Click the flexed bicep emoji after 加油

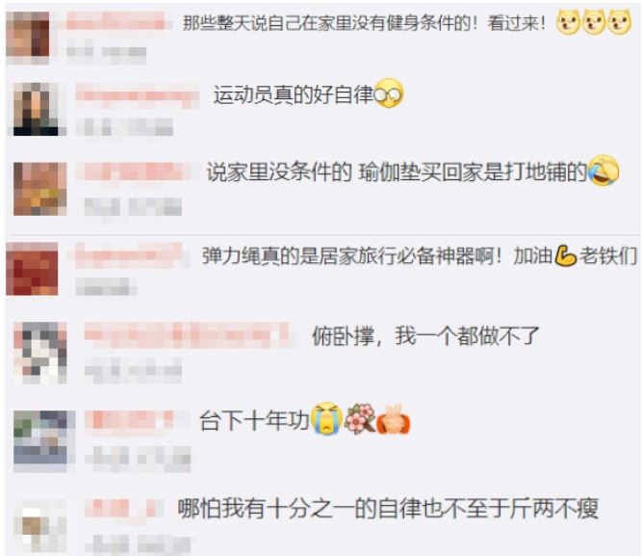565,256
